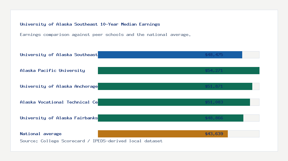
Task: Click the $51,083 earnings value
Action: pos(214,102)
